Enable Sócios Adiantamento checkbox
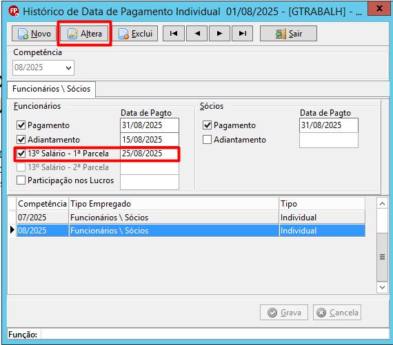This screenshot has height=345, width=393. tap(207, 140)
